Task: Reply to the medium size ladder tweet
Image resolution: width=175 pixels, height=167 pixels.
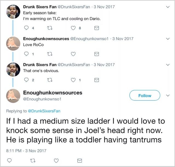Action: point(9,160)
